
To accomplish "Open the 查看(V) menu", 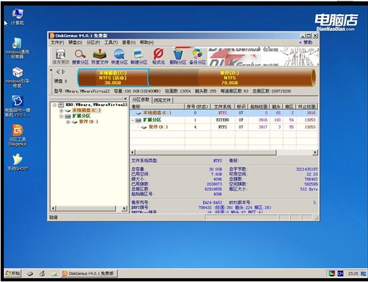I will (129, 43).
